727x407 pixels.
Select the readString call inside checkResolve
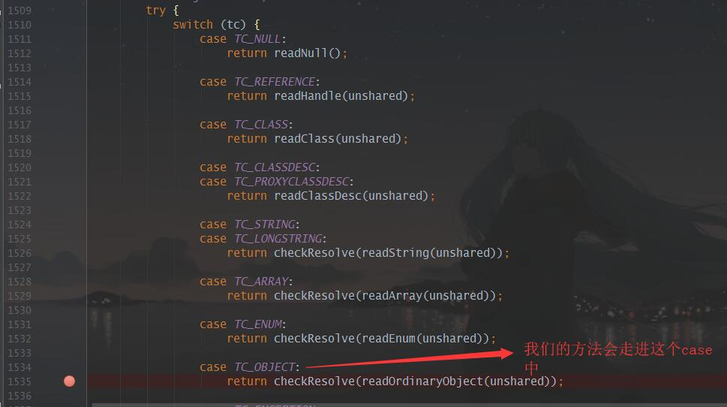(x=395, y=253)
